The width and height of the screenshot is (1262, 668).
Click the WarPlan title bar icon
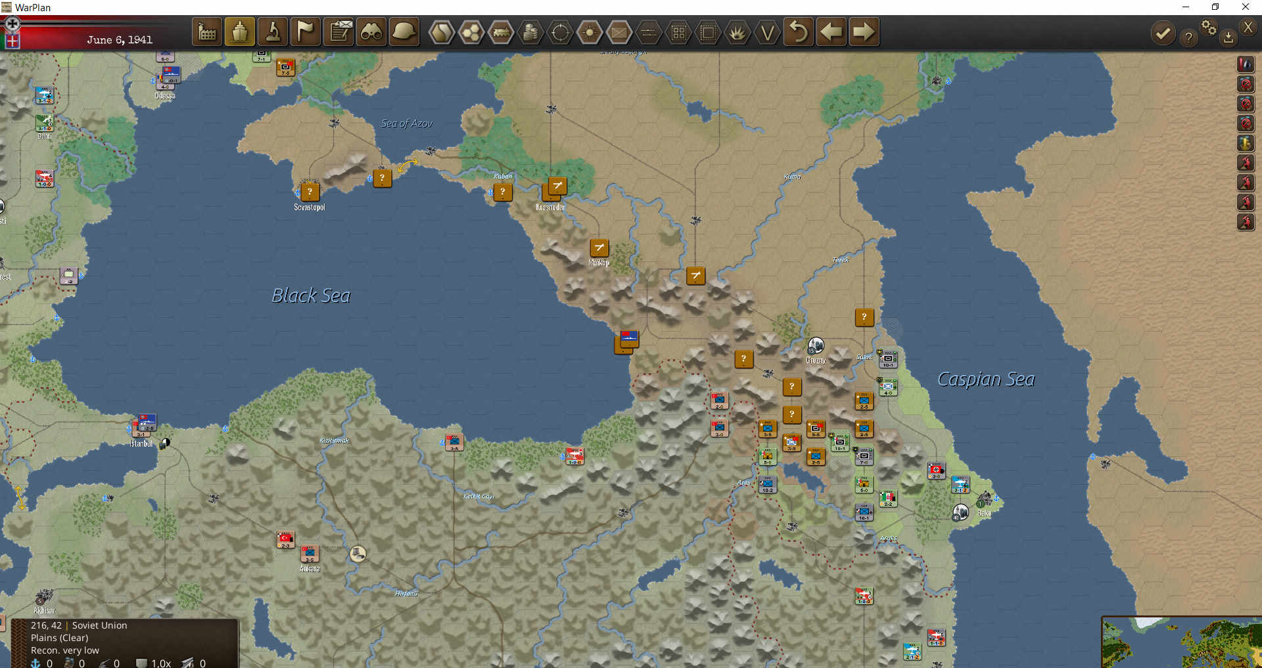[7, 7]
